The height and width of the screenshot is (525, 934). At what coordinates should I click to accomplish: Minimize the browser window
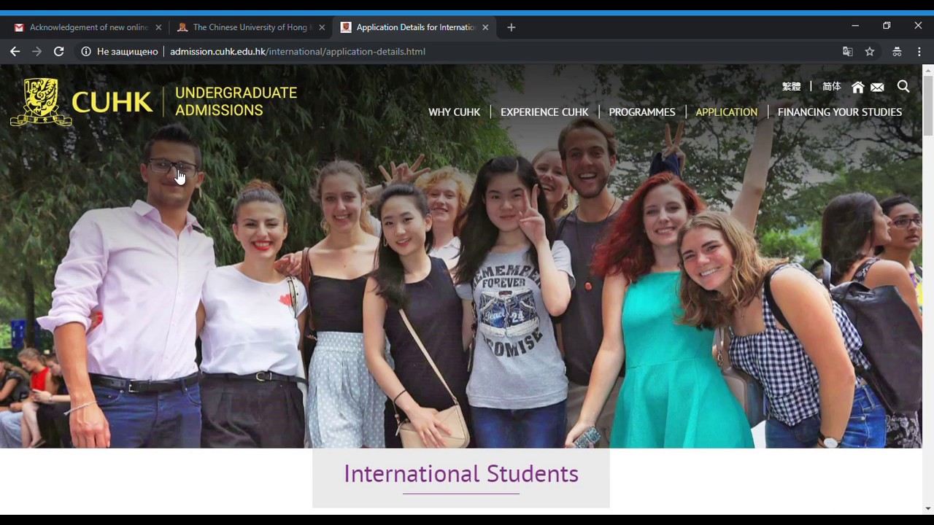pyautogui.click(x=855, y=26)
